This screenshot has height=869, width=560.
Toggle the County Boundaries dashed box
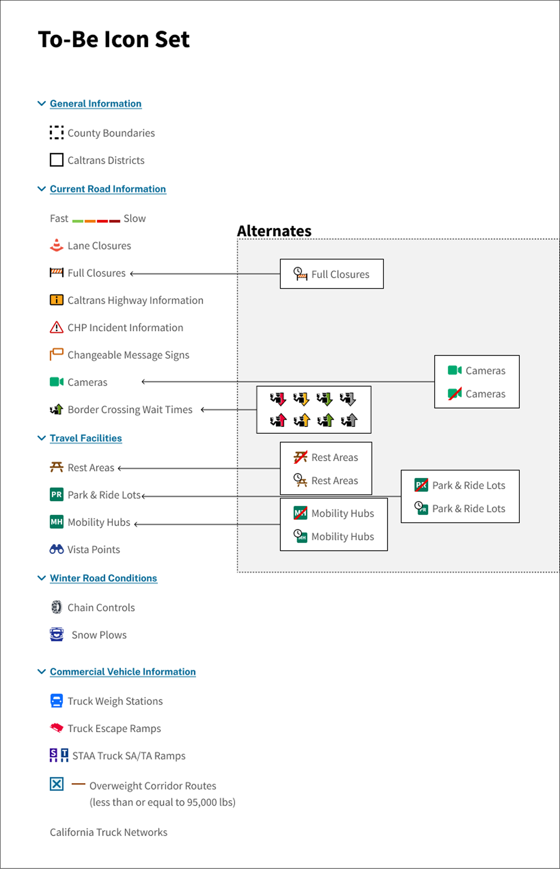56,133
